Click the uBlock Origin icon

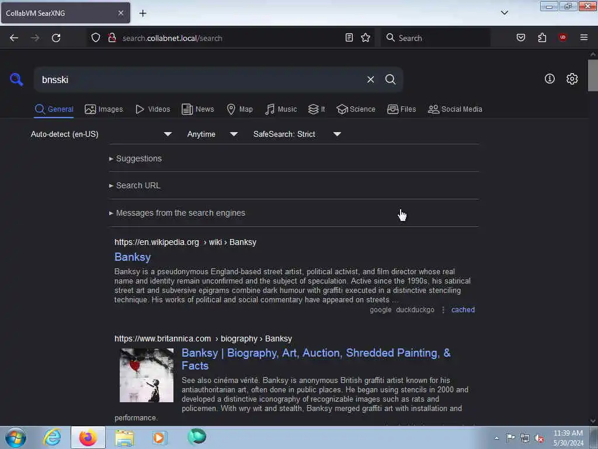[x=562, y=37]
